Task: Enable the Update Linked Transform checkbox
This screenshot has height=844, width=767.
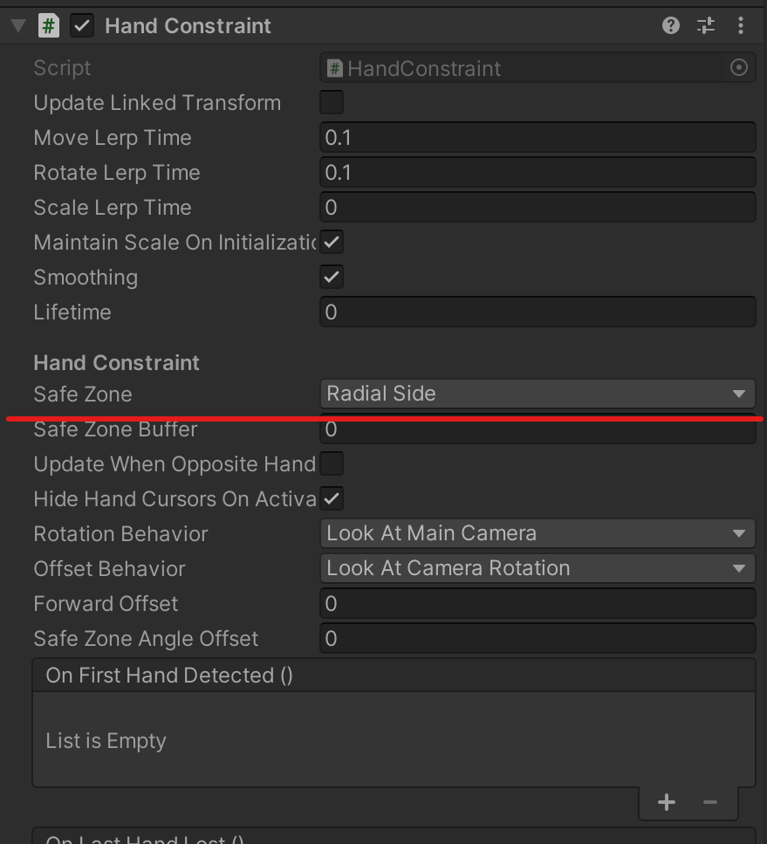Action: click(x=332, y=102)
